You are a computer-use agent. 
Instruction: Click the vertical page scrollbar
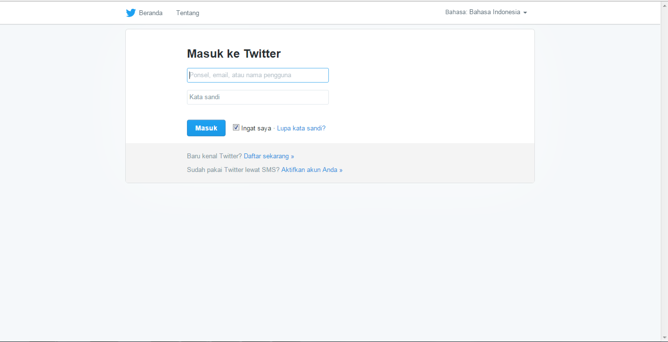[664, 171]
